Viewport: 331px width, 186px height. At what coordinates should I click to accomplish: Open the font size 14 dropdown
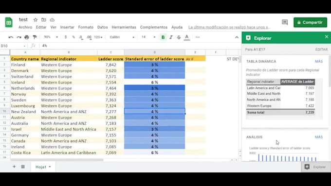[148, 37]
